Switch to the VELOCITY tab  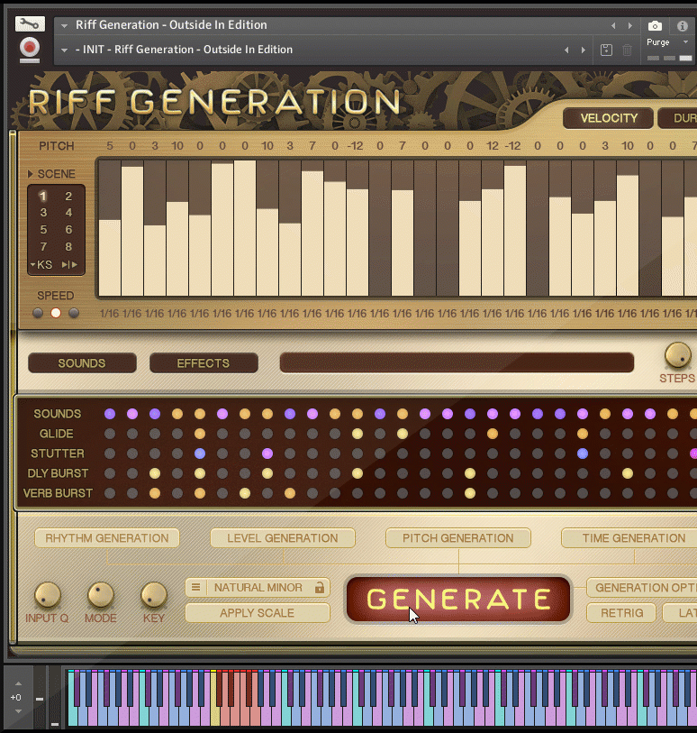click(x=609, y=118)
